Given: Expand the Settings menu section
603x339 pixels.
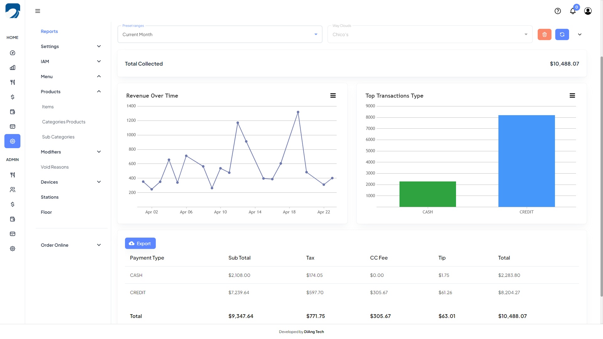Looking at the screenshot, I should click(x=71, y=46).
